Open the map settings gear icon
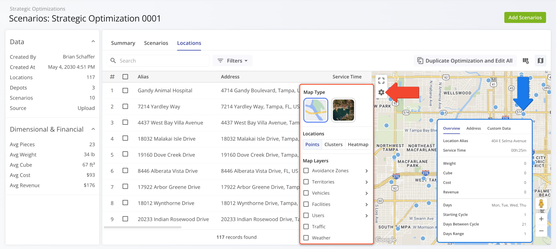 381,93
